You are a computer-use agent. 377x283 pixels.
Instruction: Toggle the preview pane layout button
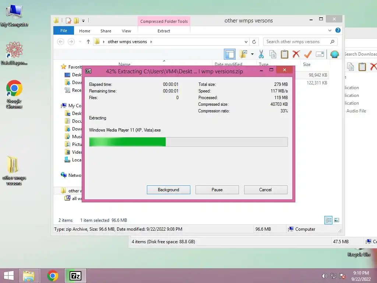pyautogui.click(x=230, y=54)
